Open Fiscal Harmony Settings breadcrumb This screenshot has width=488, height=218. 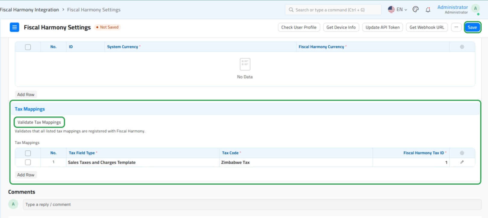tap(94, 10)
